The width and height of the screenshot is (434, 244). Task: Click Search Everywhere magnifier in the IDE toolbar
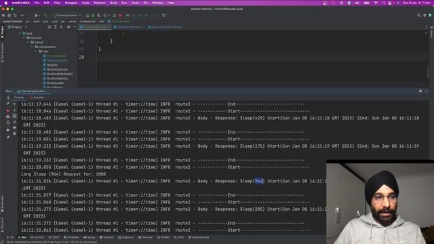(x=418, y=16)
